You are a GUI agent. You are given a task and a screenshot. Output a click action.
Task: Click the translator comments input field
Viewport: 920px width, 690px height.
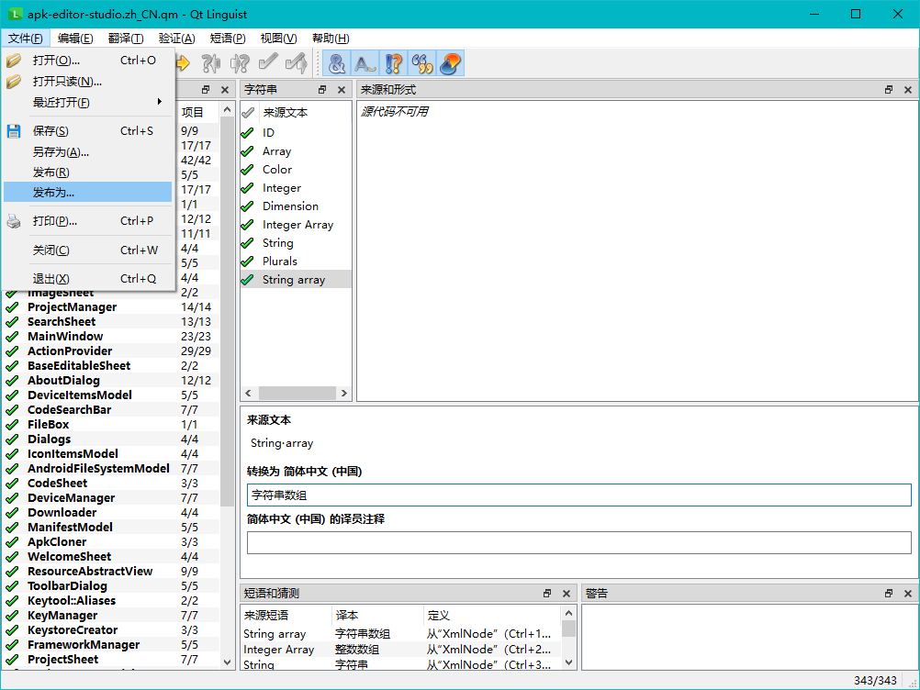(x=579, y=543)
